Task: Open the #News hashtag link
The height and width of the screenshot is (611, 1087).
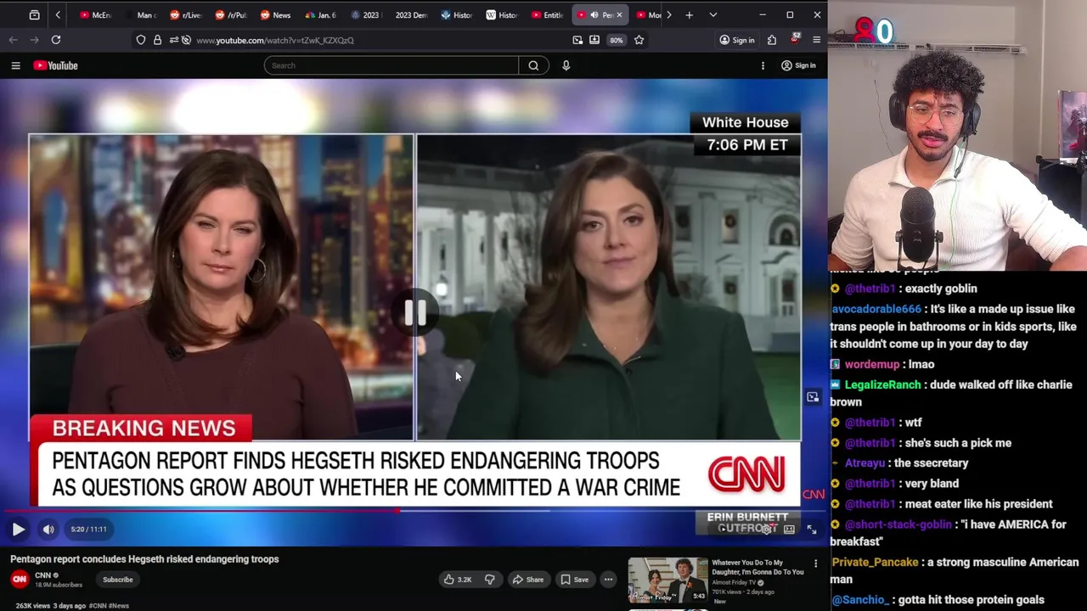Action: (x=119, y=606)
